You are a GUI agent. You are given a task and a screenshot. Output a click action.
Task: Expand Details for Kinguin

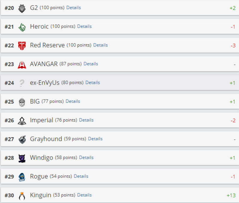tap(84, 195)
